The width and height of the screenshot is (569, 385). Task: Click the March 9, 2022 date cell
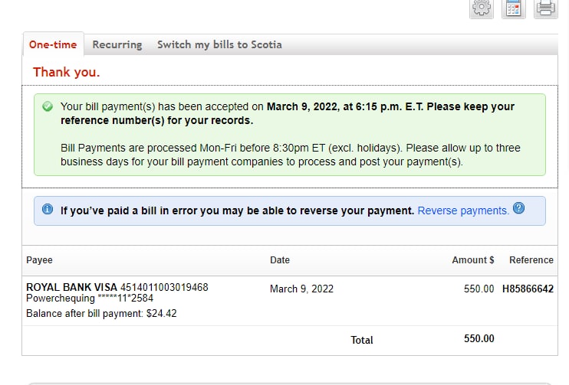pyautogui.click(x=301, y=289)
